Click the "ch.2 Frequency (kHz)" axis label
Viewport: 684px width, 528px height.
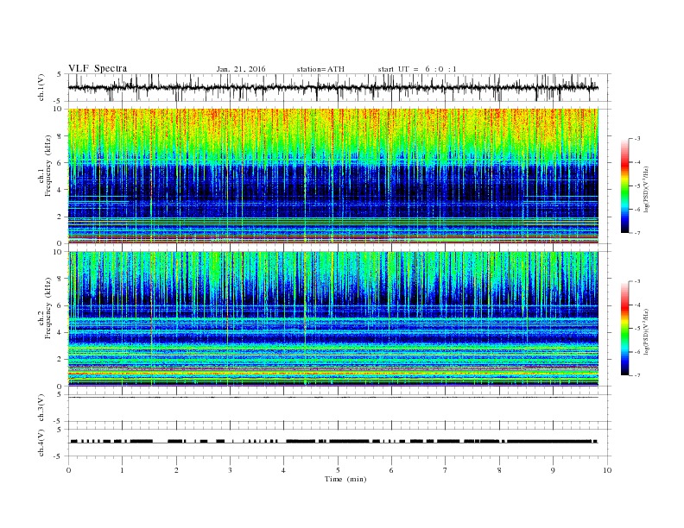coord(45,319)
